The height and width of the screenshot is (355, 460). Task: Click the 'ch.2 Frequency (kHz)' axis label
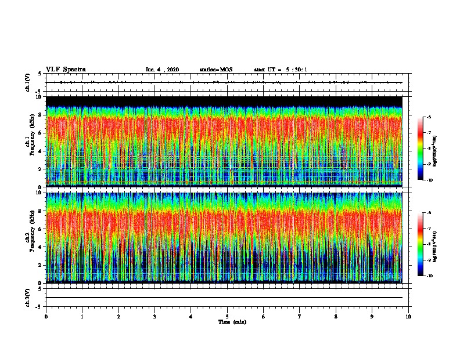click(x=30, y=231)
